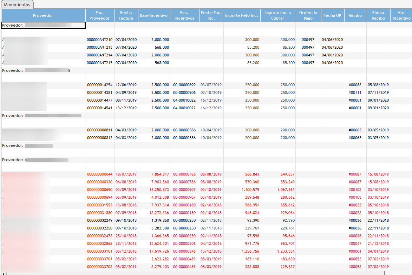Click the Fecha Recibo column header
This screenshot has height=275, width=412.
pyautogui.click(x=378, y=15)
